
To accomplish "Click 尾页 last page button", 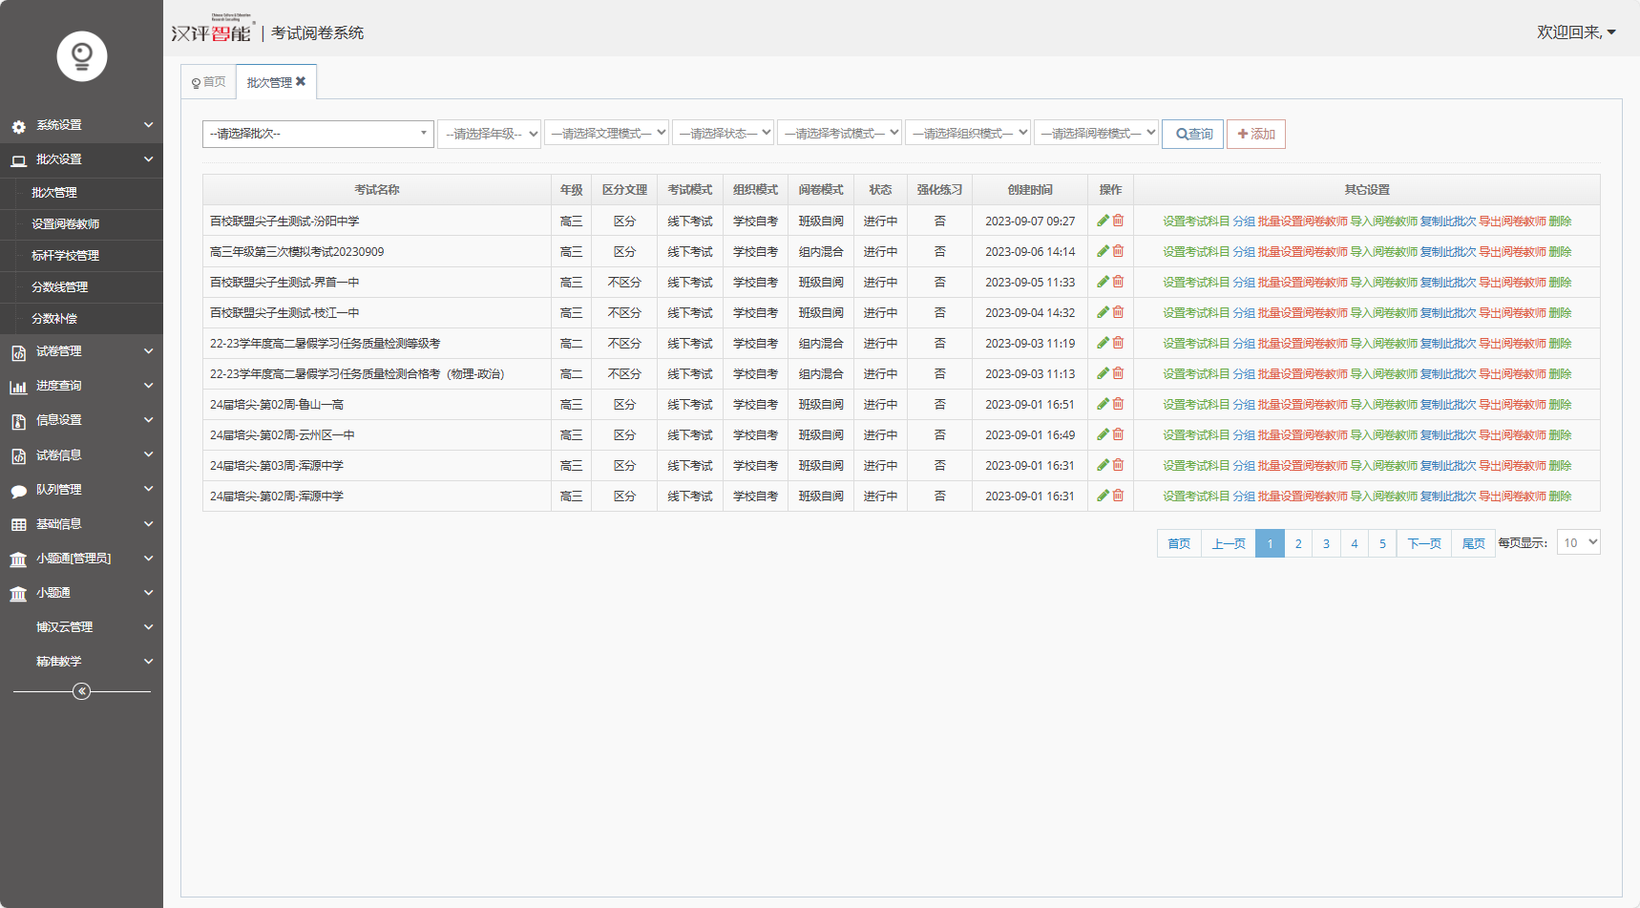I will (1474, 543).
